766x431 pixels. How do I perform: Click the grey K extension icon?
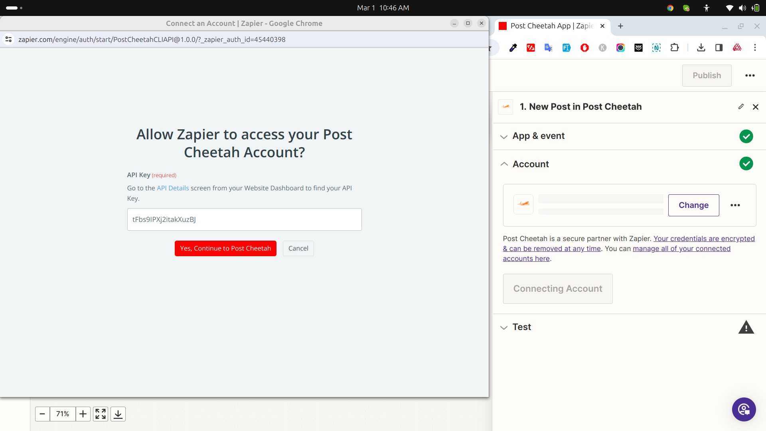(602, 48)
